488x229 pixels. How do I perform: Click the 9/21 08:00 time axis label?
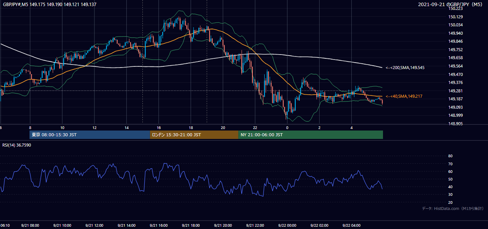[30, 226]
